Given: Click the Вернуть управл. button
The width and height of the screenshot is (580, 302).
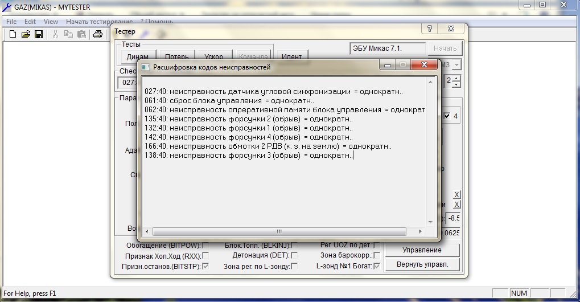Looking at the screenshot, I should [422, 264].
